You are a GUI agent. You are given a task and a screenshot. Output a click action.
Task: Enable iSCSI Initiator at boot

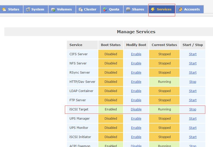click(x=136, y=137)
